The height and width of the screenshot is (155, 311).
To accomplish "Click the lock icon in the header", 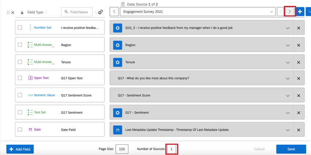I will tap(22, 12).
